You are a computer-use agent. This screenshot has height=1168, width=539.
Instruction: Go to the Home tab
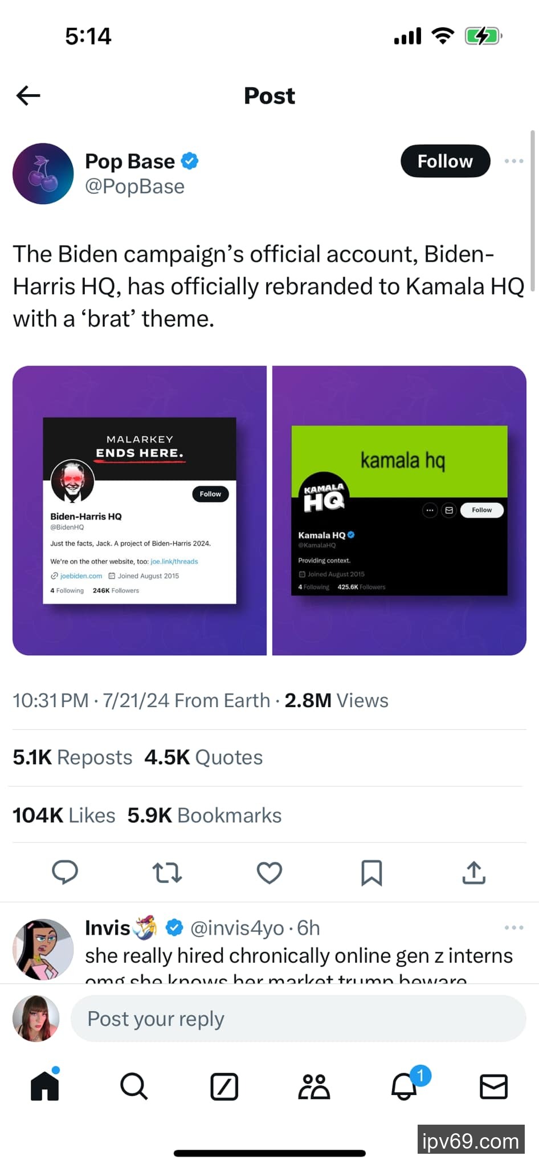click(45, 1086)
